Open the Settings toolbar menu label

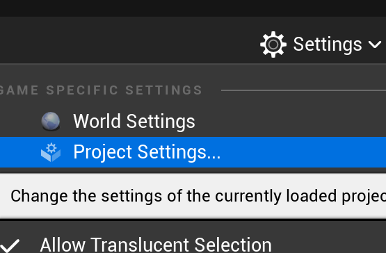tap(328, 44)
